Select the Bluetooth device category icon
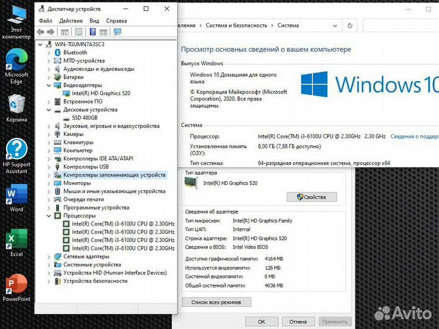439x329 pixels. tap(58, 52)
